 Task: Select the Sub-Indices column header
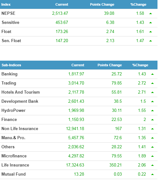click(x=11, y=65)
